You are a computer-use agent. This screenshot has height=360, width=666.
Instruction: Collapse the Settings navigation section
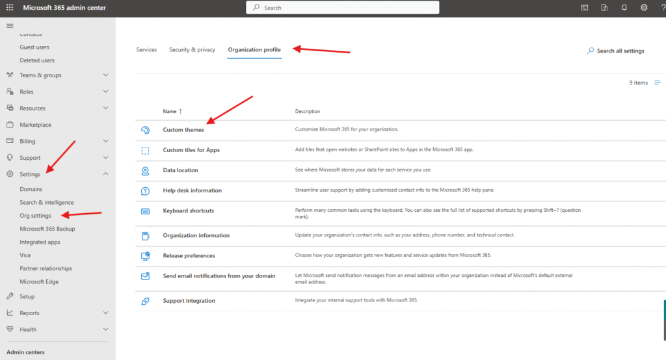coord(105,174)
